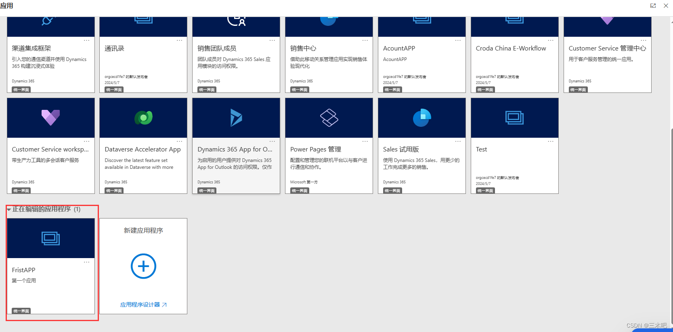Open the Power Pages 管理 title

click(316, 149)
